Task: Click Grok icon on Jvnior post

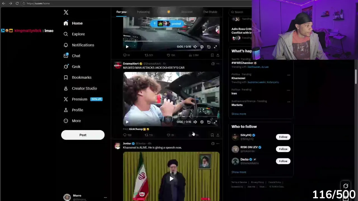Action: point(213,143)
